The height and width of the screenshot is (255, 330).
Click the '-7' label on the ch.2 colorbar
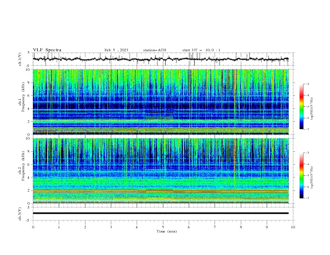(x=307, y=198)
